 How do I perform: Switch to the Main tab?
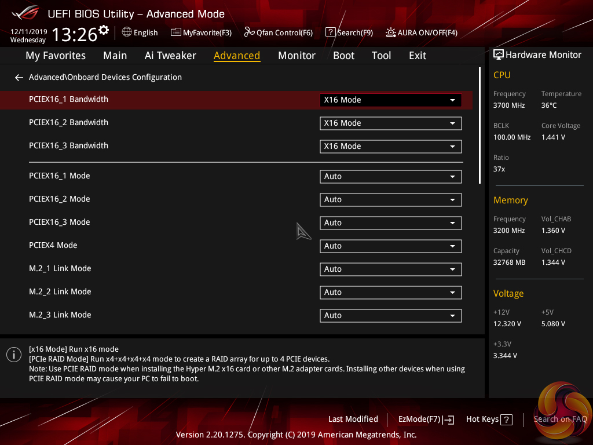pos(115,56)
